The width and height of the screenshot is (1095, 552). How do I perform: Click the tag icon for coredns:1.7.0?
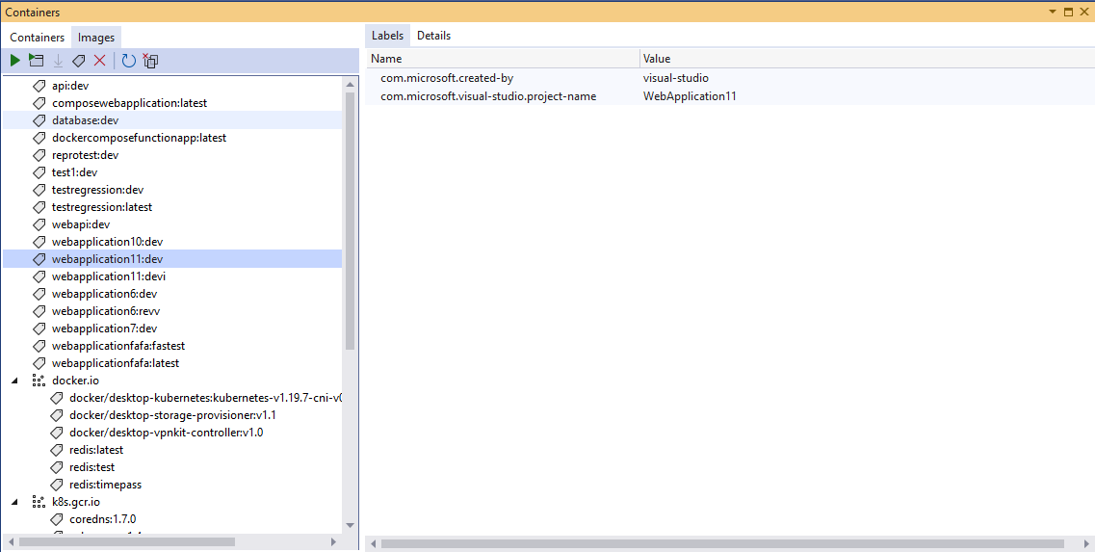coord(57,519)
